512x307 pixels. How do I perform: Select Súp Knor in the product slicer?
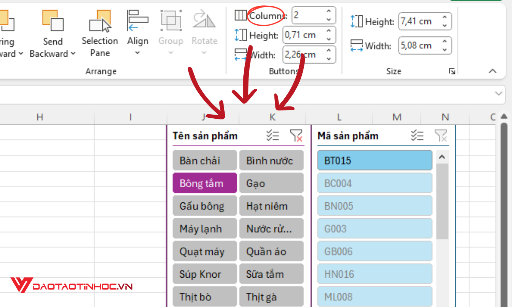(204, 274)
